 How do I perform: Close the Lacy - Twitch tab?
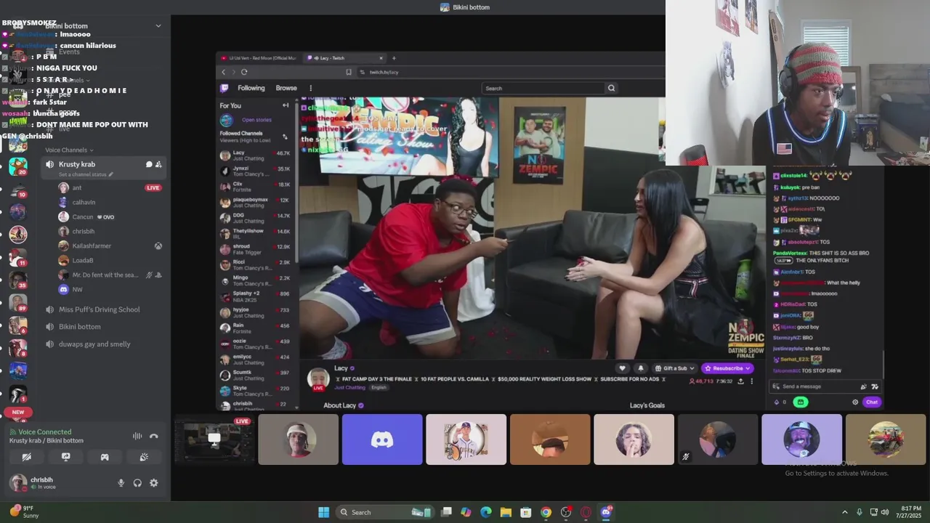(x=381, y=58)
